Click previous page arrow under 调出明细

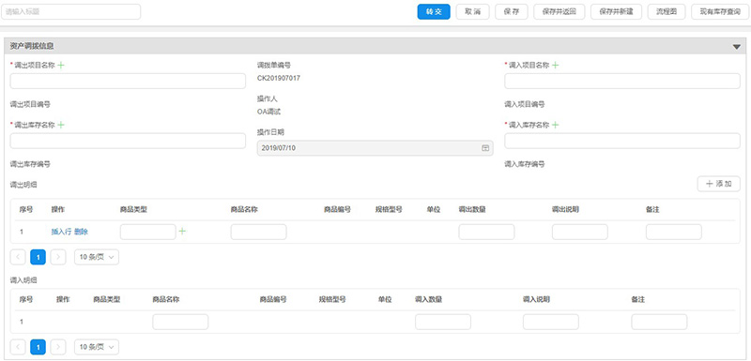click(x=18, y=257)
